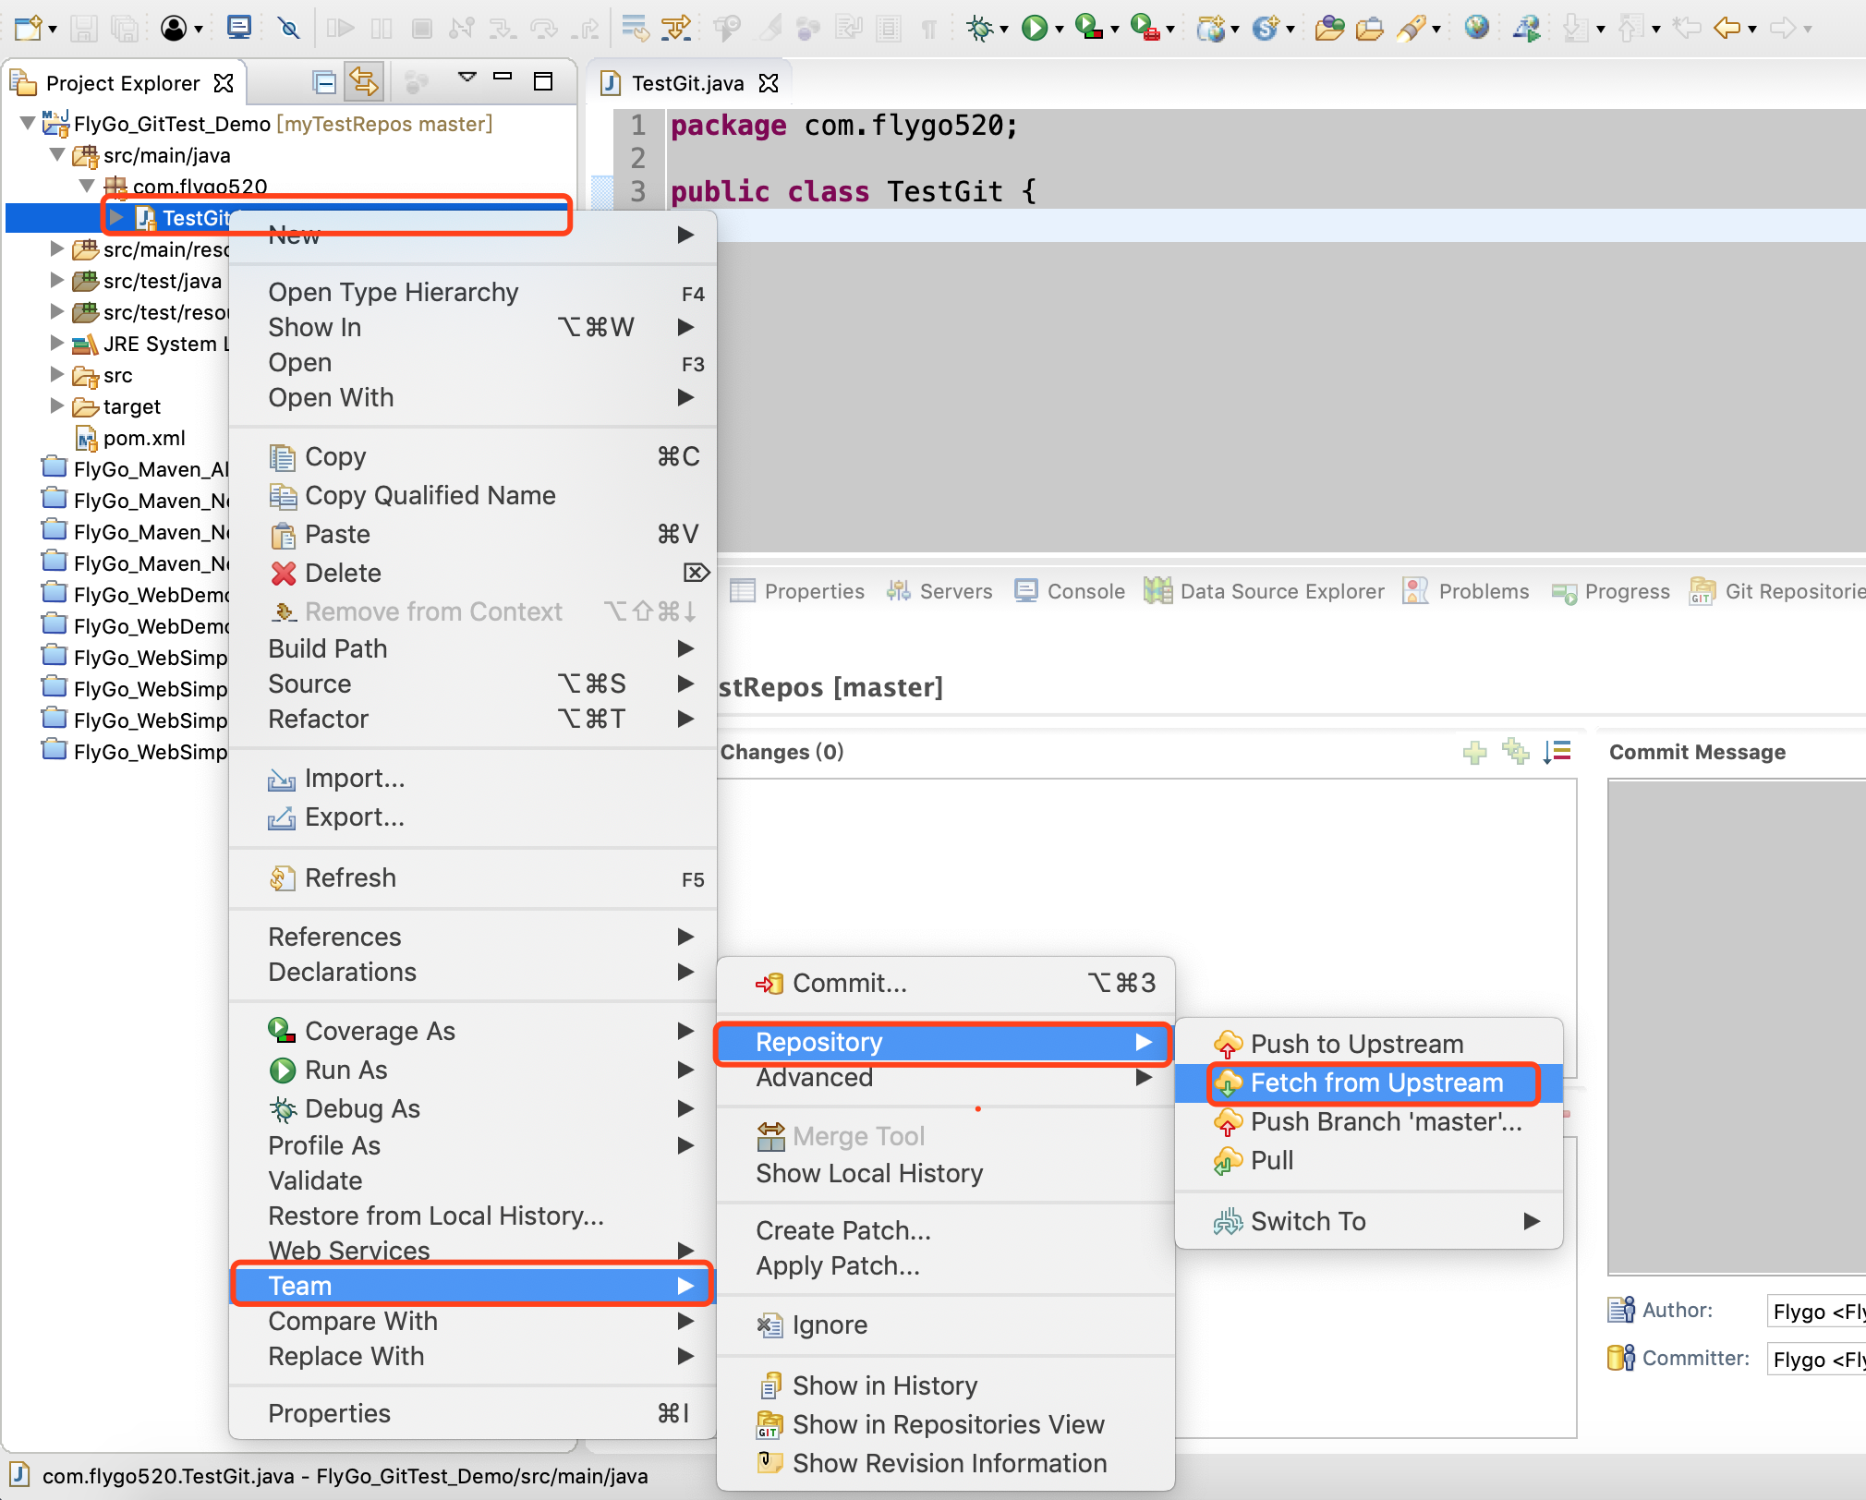Click Add selected files to index plus icon
The height and width of the screenshot is (1500, 1866).
[x=1474, y=752]
